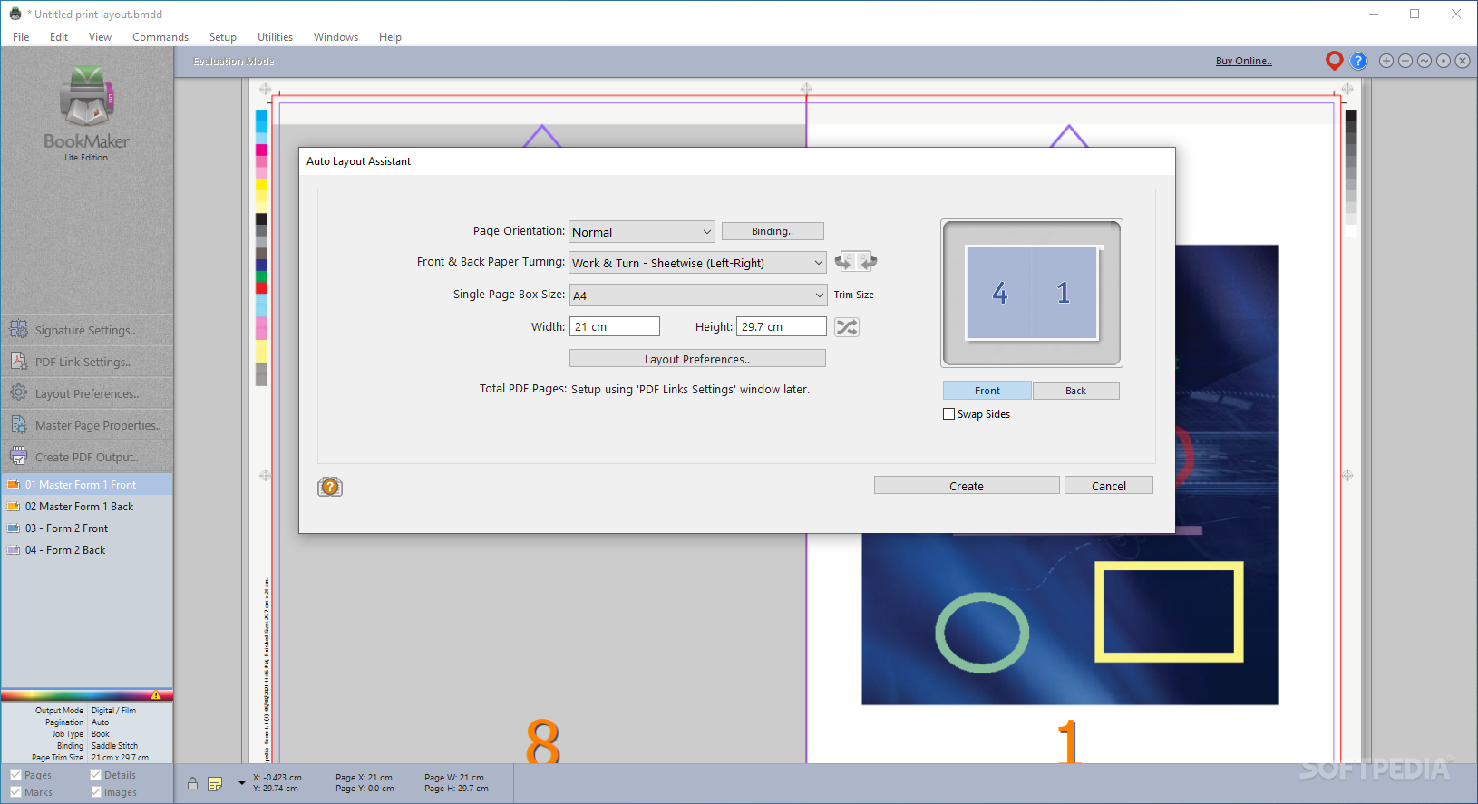
Task: Click the 4-1 page layout preview thumbnail
Action: pyautogui.click(x=1032, y=293)
